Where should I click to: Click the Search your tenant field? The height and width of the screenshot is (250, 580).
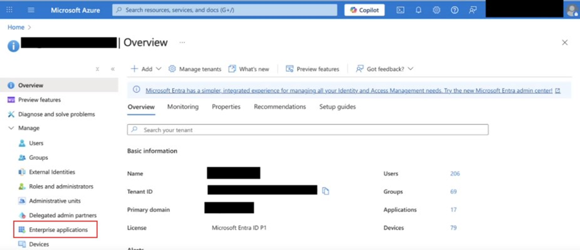click(307, 130)
